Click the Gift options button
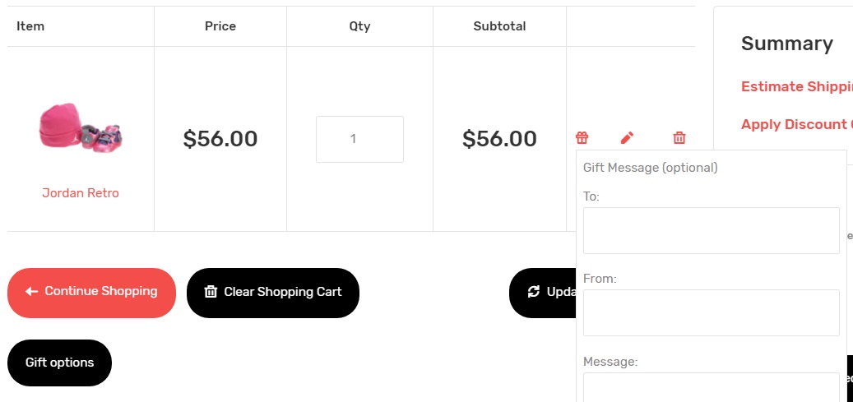The height and width of the screenshot is (402, 853). click(59, 363)
